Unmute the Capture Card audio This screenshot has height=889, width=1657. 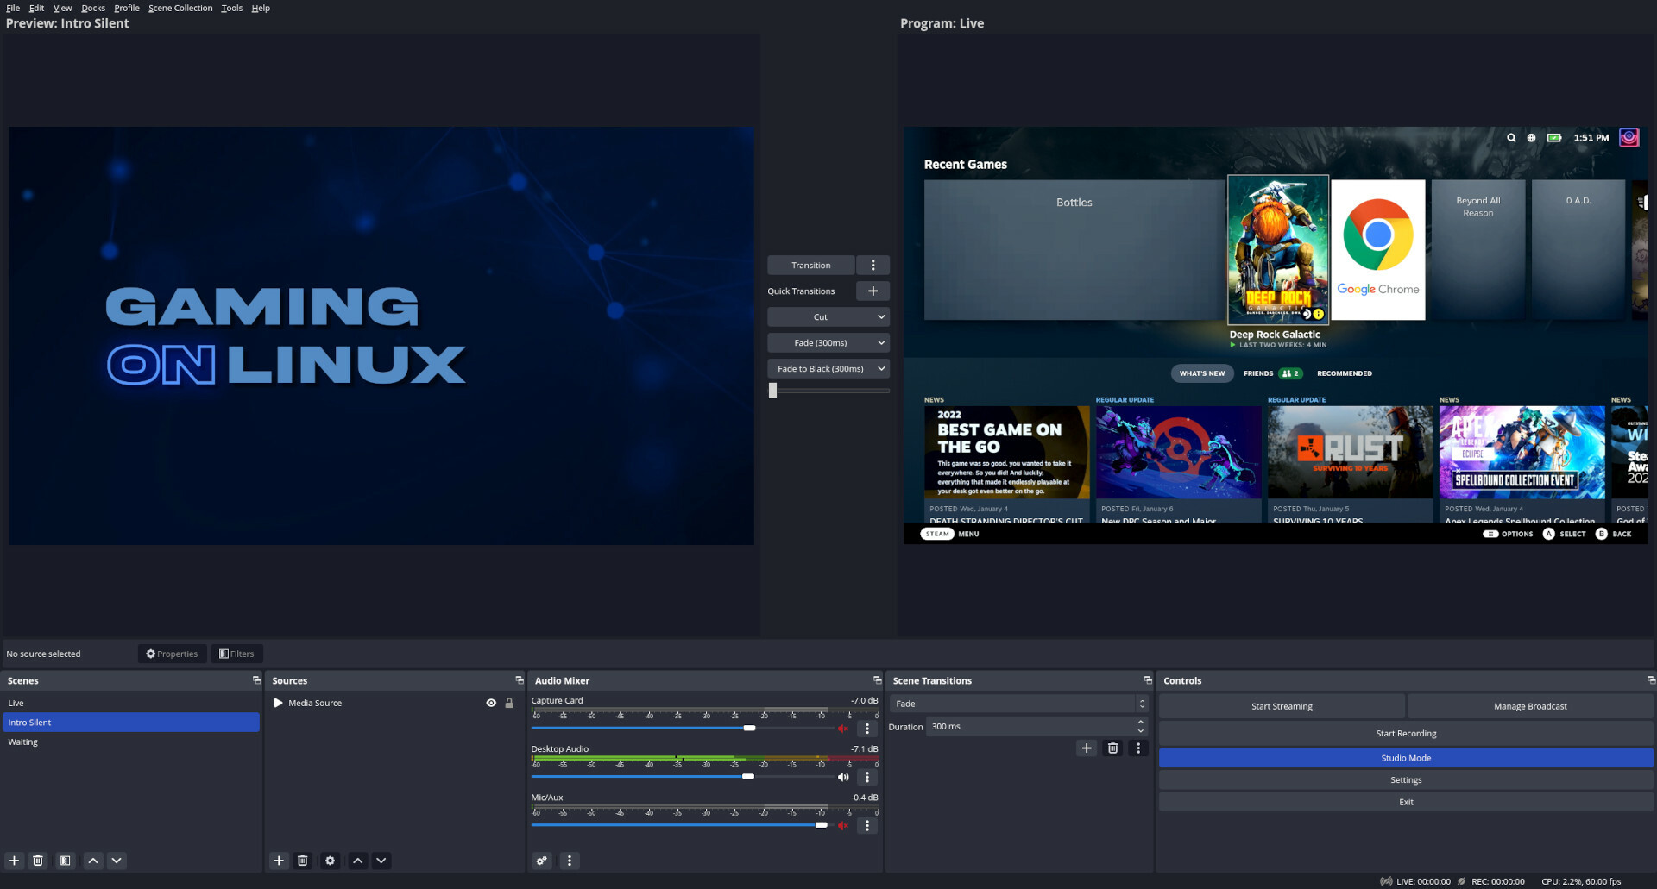click(x=843, y=729)
